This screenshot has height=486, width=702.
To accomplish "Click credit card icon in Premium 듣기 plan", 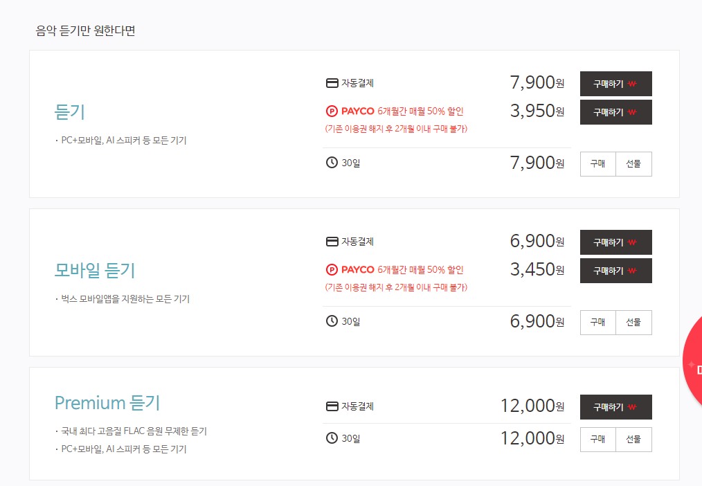I will tap(332, 406).
